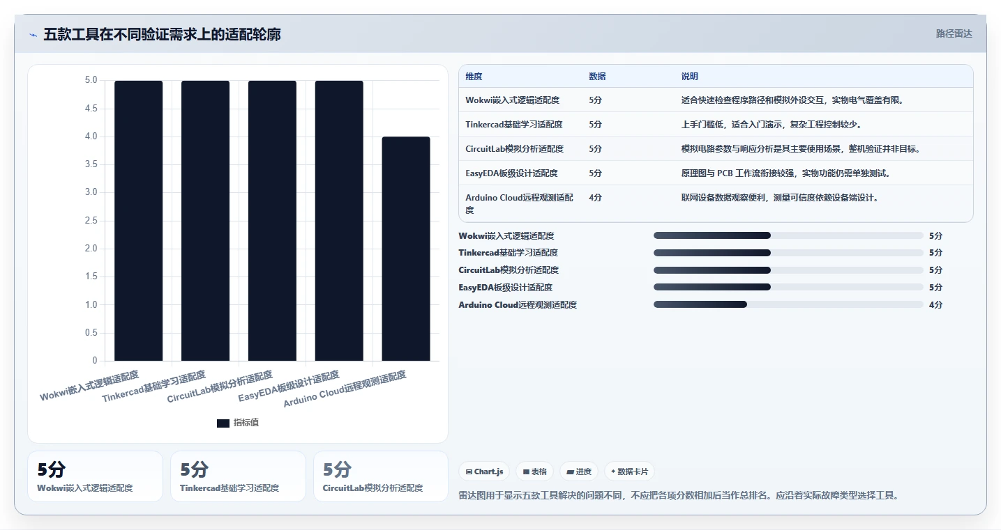The height and width of the screenshot is (530, 1001).
Task: Click the Wokwi嵌入式逻辑适配度 bar in chart
Action: click(x=139, y=221)
